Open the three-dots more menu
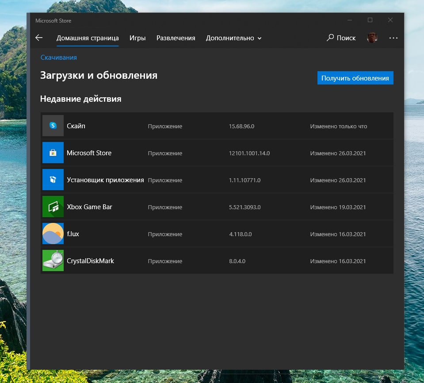 (393, 38)
